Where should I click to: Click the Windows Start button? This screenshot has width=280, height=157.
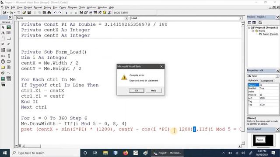tap(5, 153)
